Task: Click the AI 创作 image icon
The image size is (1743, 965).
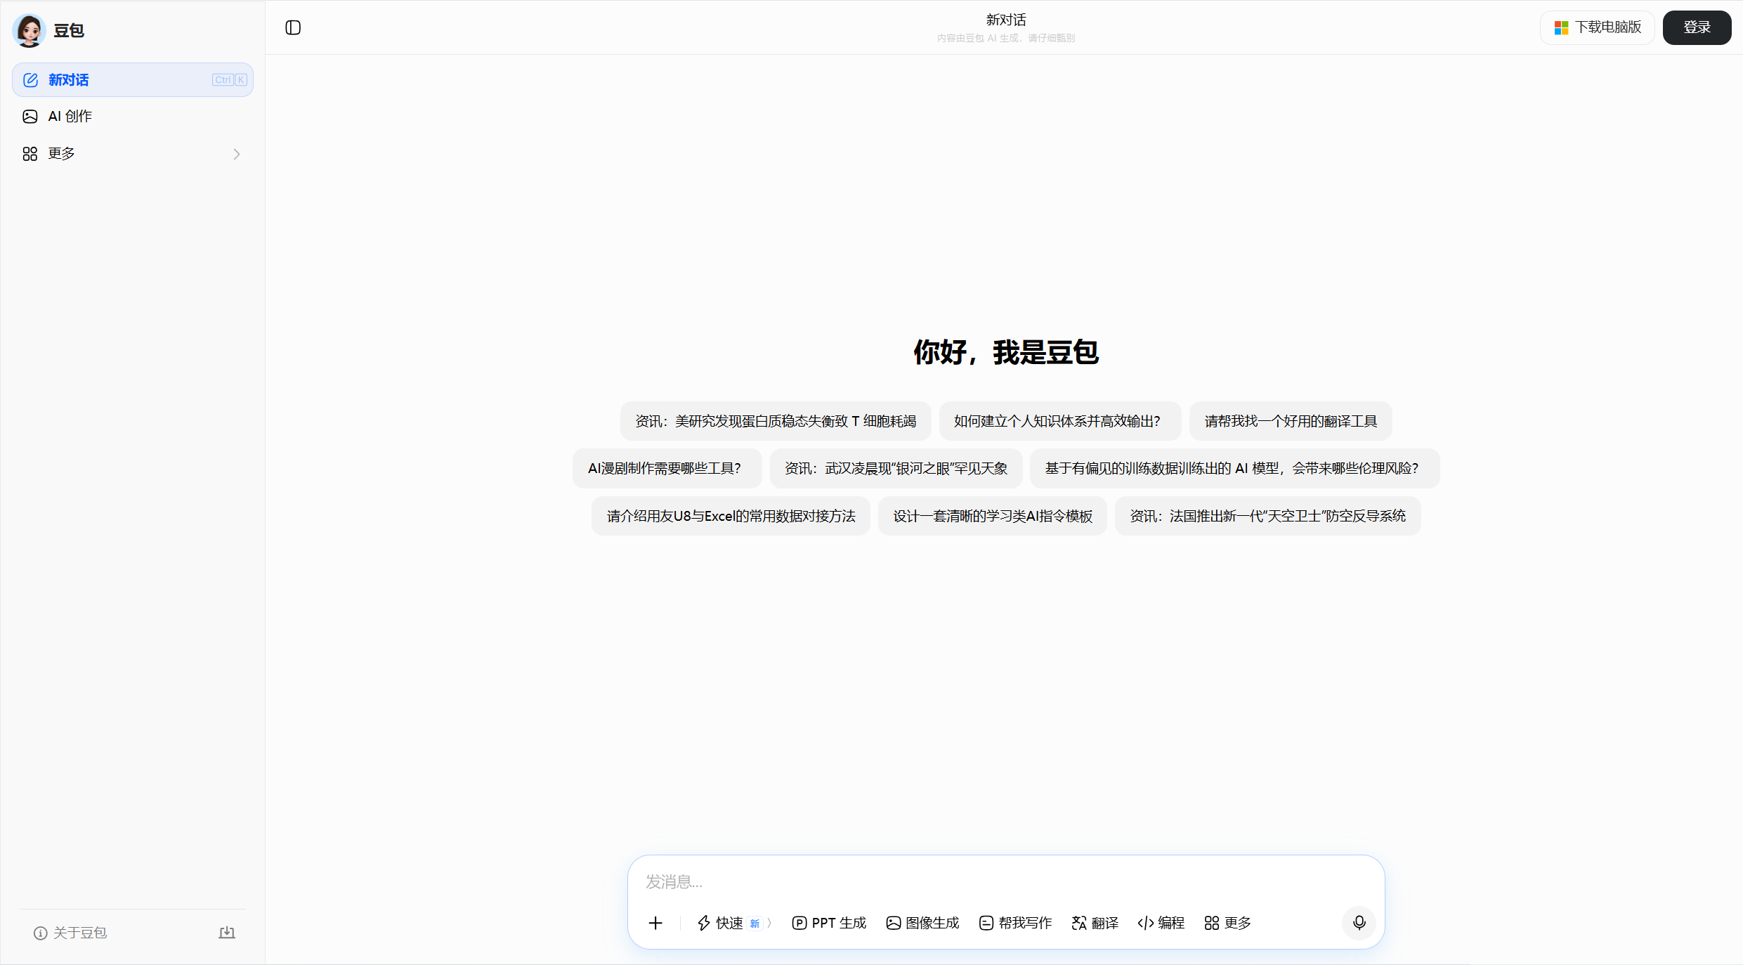Action: pos(30,117)
